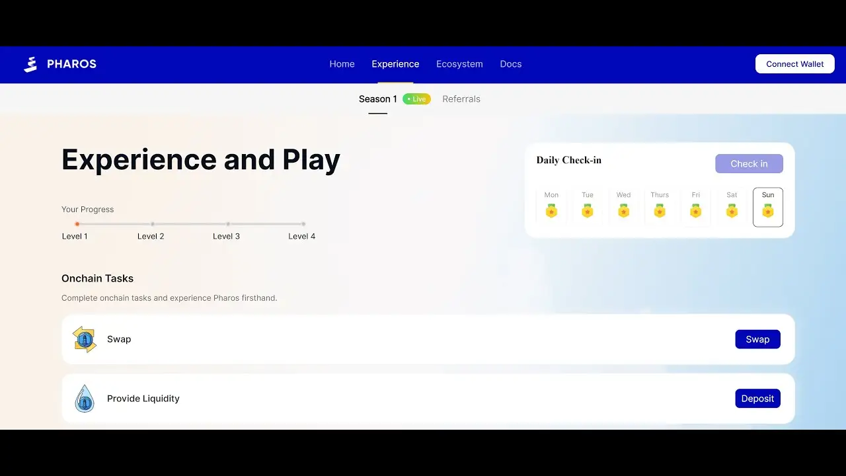Screen dimensions: 846x476
Task: Click the Level 2 progress marker
Action: pyautogui.click(x=152, y=225)
